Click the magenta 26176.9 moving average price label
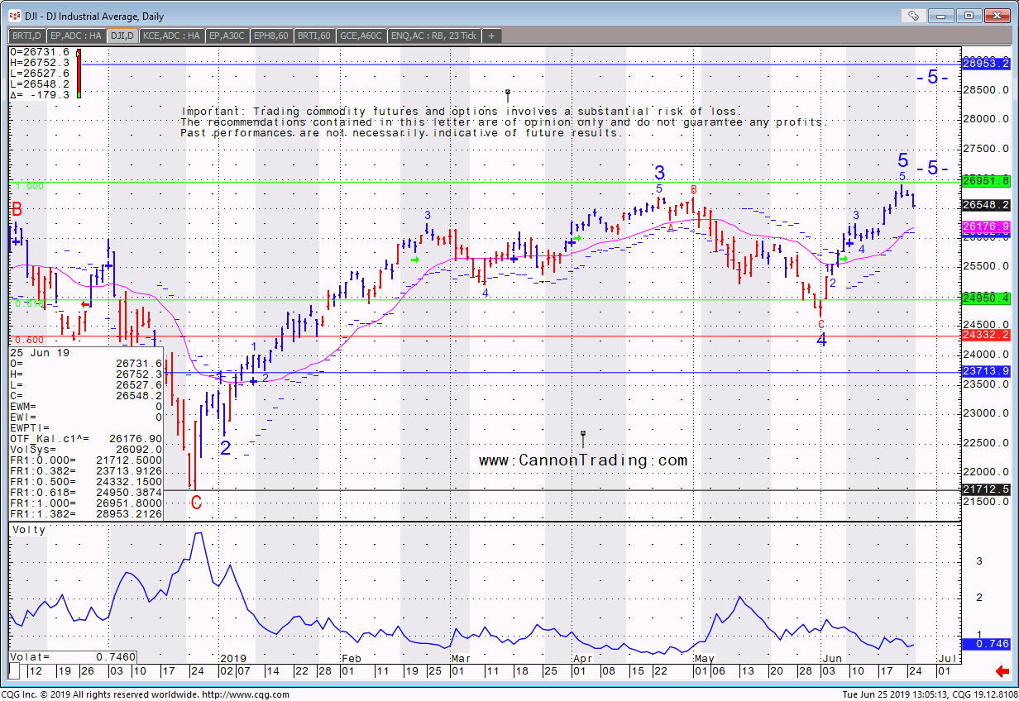 pyautogui.click(x=986, y=226)
